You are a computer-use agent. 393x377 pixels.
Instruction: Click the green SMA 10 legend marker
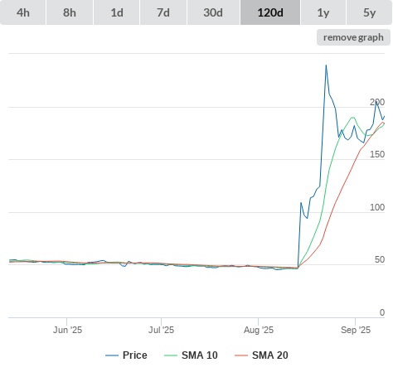click(x=171, y=355)
